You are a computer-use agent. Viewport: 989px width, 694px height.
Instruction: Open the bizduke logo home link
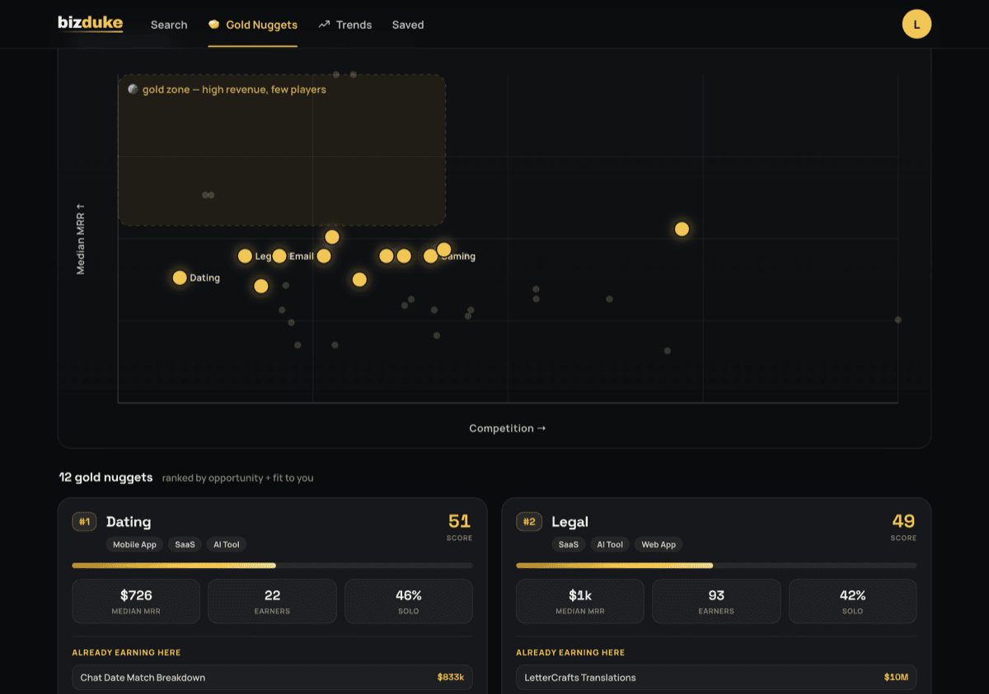point(91,24)
